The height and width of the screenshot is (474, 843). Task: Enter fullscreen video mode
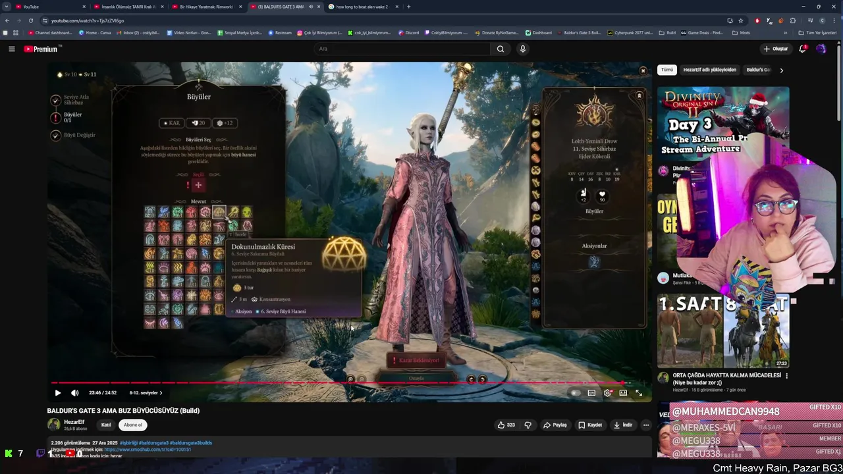pos(639,393)
